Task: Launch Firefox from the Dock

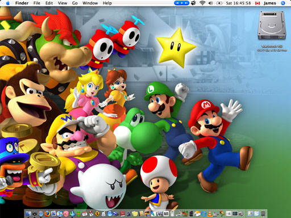Action: click(x=47, y=213)
